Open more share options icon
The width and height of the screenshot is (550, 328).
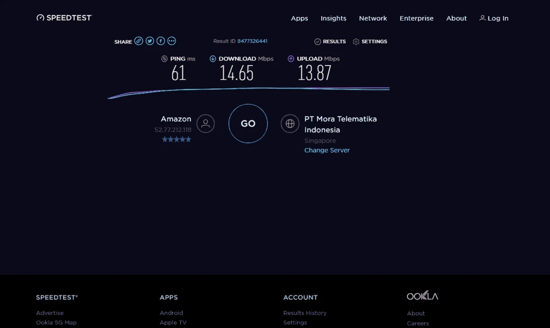click(x=171, y=41)
